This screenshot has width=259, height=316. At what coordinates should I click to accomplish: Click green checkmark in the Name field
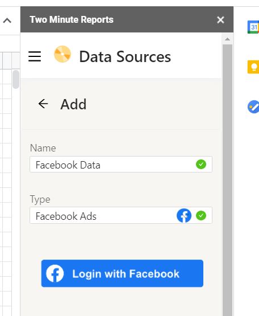[201, 164]
